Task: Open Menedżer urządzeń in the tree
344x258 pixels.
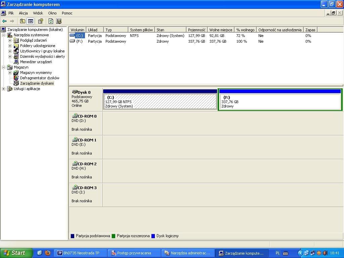Action: tap(36, 62)
